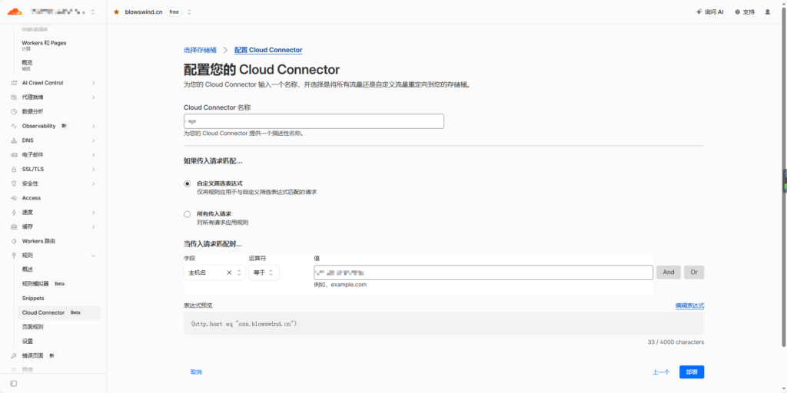Go to 选择存储桶 breadcrumb step
Viewport: 787px width, 393px height.
click(x=200, y=50)
